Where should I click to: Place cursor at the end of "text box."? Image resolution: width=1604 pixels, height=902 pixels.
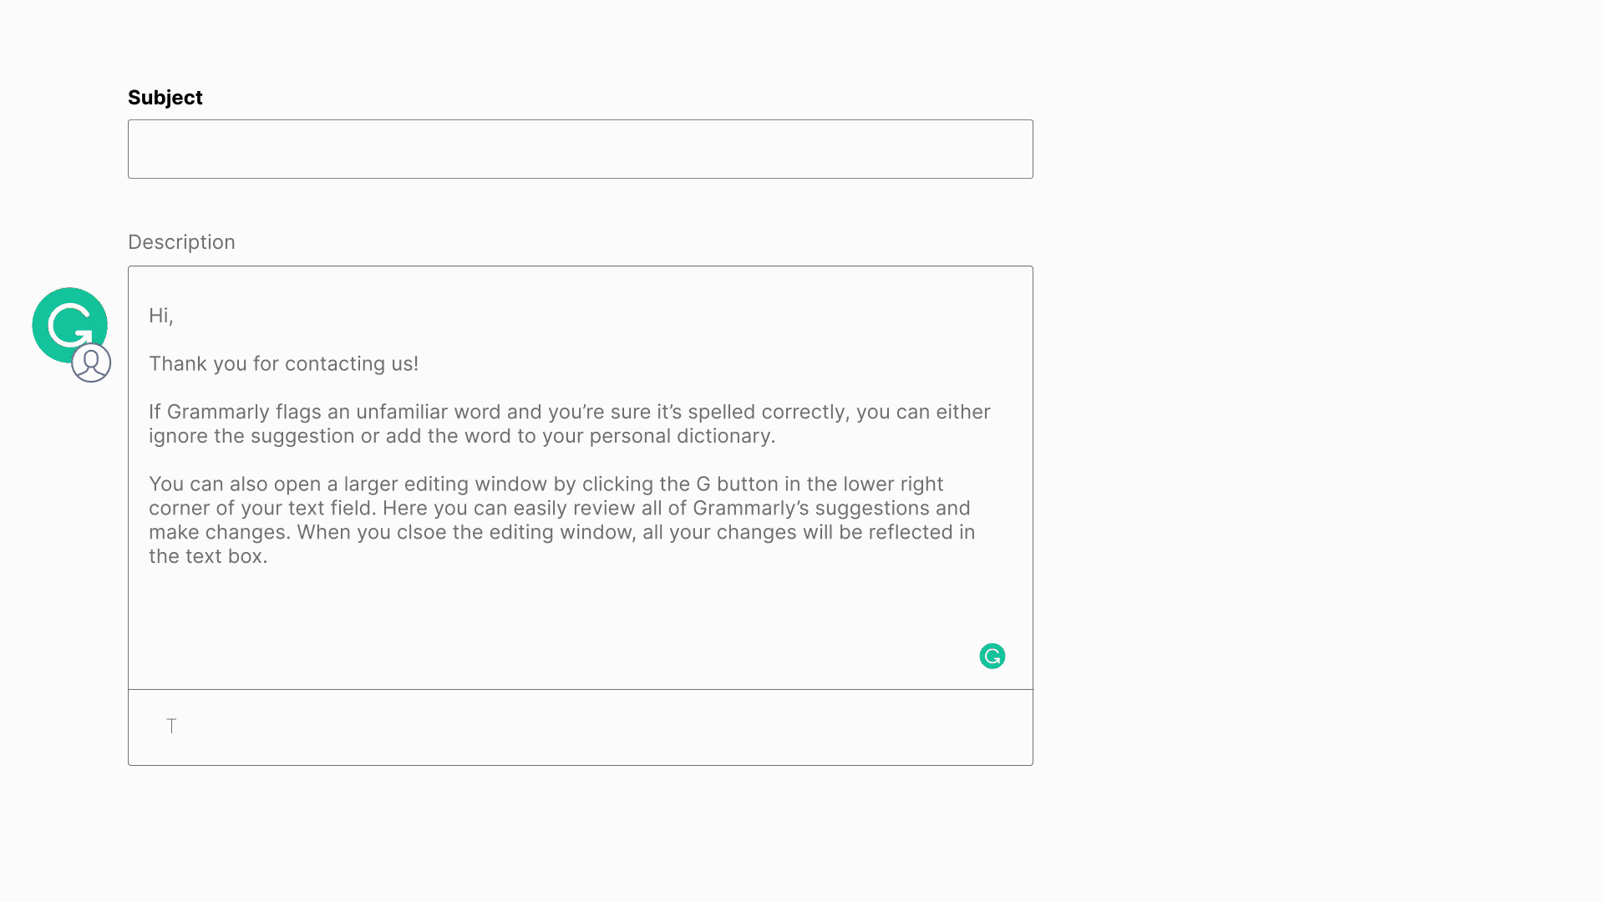tap(268, 557)
